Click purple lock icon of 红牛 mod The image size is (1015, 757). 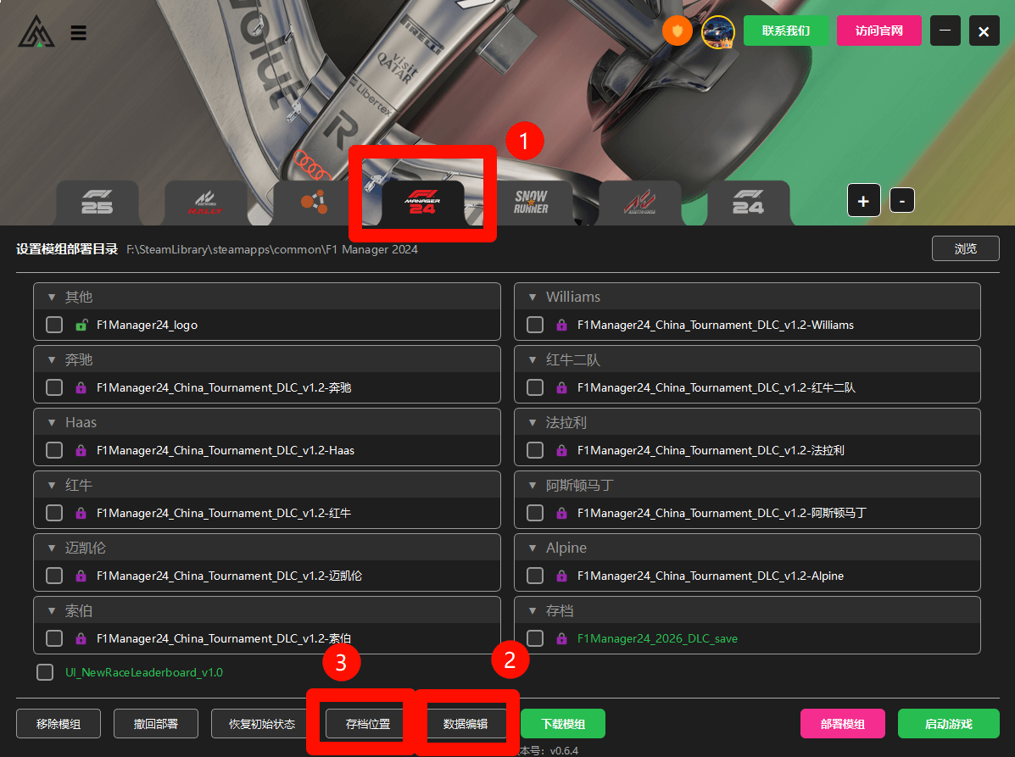pyautogui.click(x=81, y=513)
